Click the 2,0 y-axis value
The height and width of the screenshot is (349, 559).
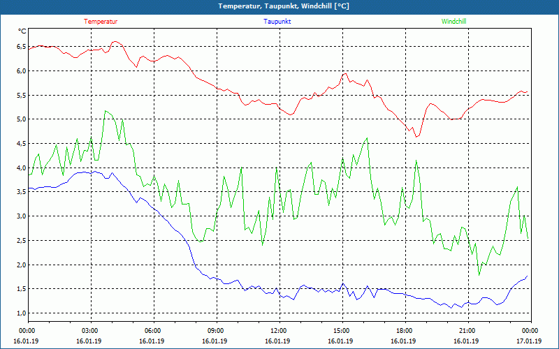(x=22, y=265)
